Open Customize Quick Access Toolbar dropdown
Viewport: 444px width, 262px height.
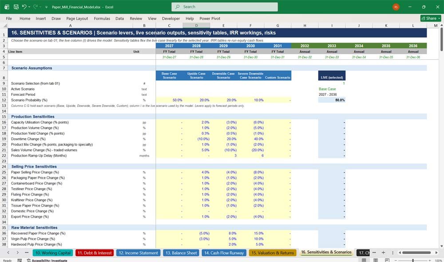point(46,7)
